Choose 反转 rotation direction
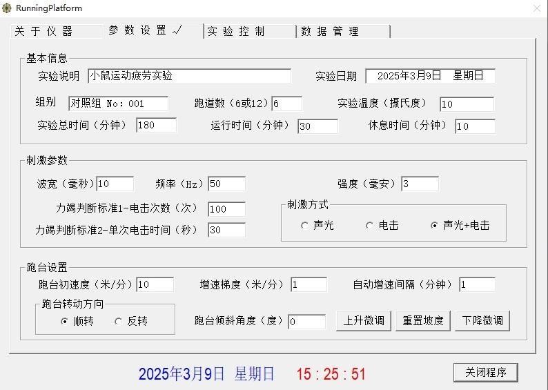548x390 pixels. click(119, 321)
